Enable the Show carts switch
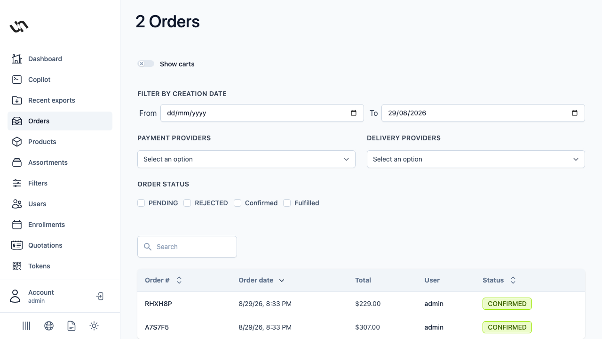Viewport: 602px width, 339px height. pyautogui.click(x=146, y=64)
